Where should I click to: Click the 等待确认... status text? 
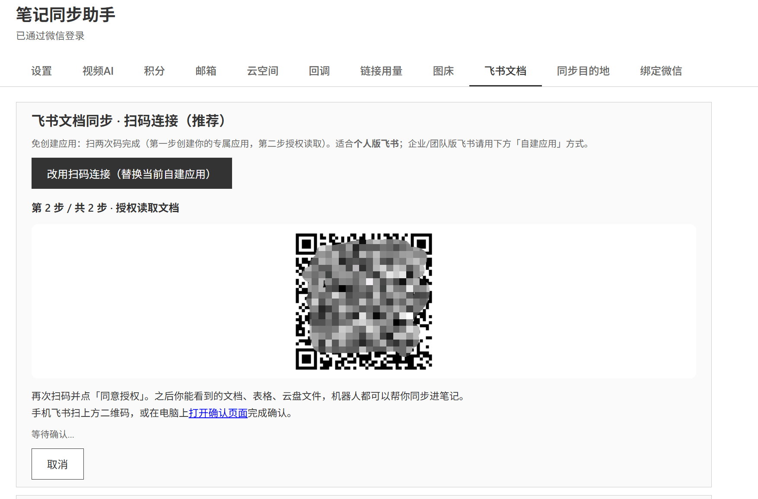coord(53,434)
